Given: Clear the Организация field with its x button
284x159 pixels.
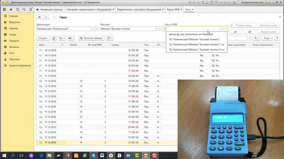Looking at the screenshot, I should [x=97, y=29].
